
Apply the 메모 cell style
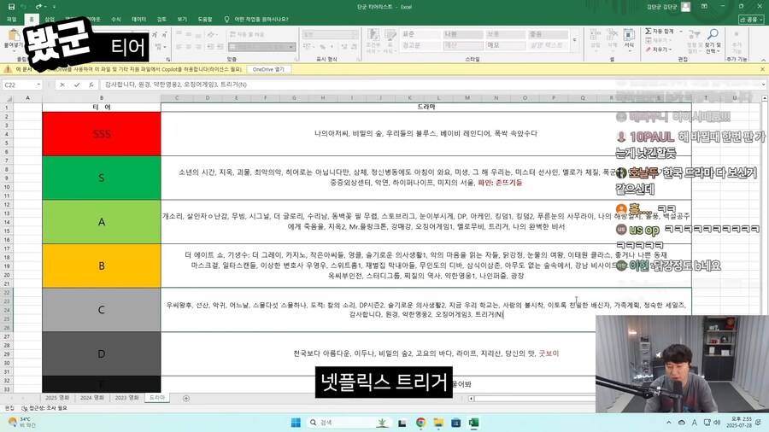point(506,45)
